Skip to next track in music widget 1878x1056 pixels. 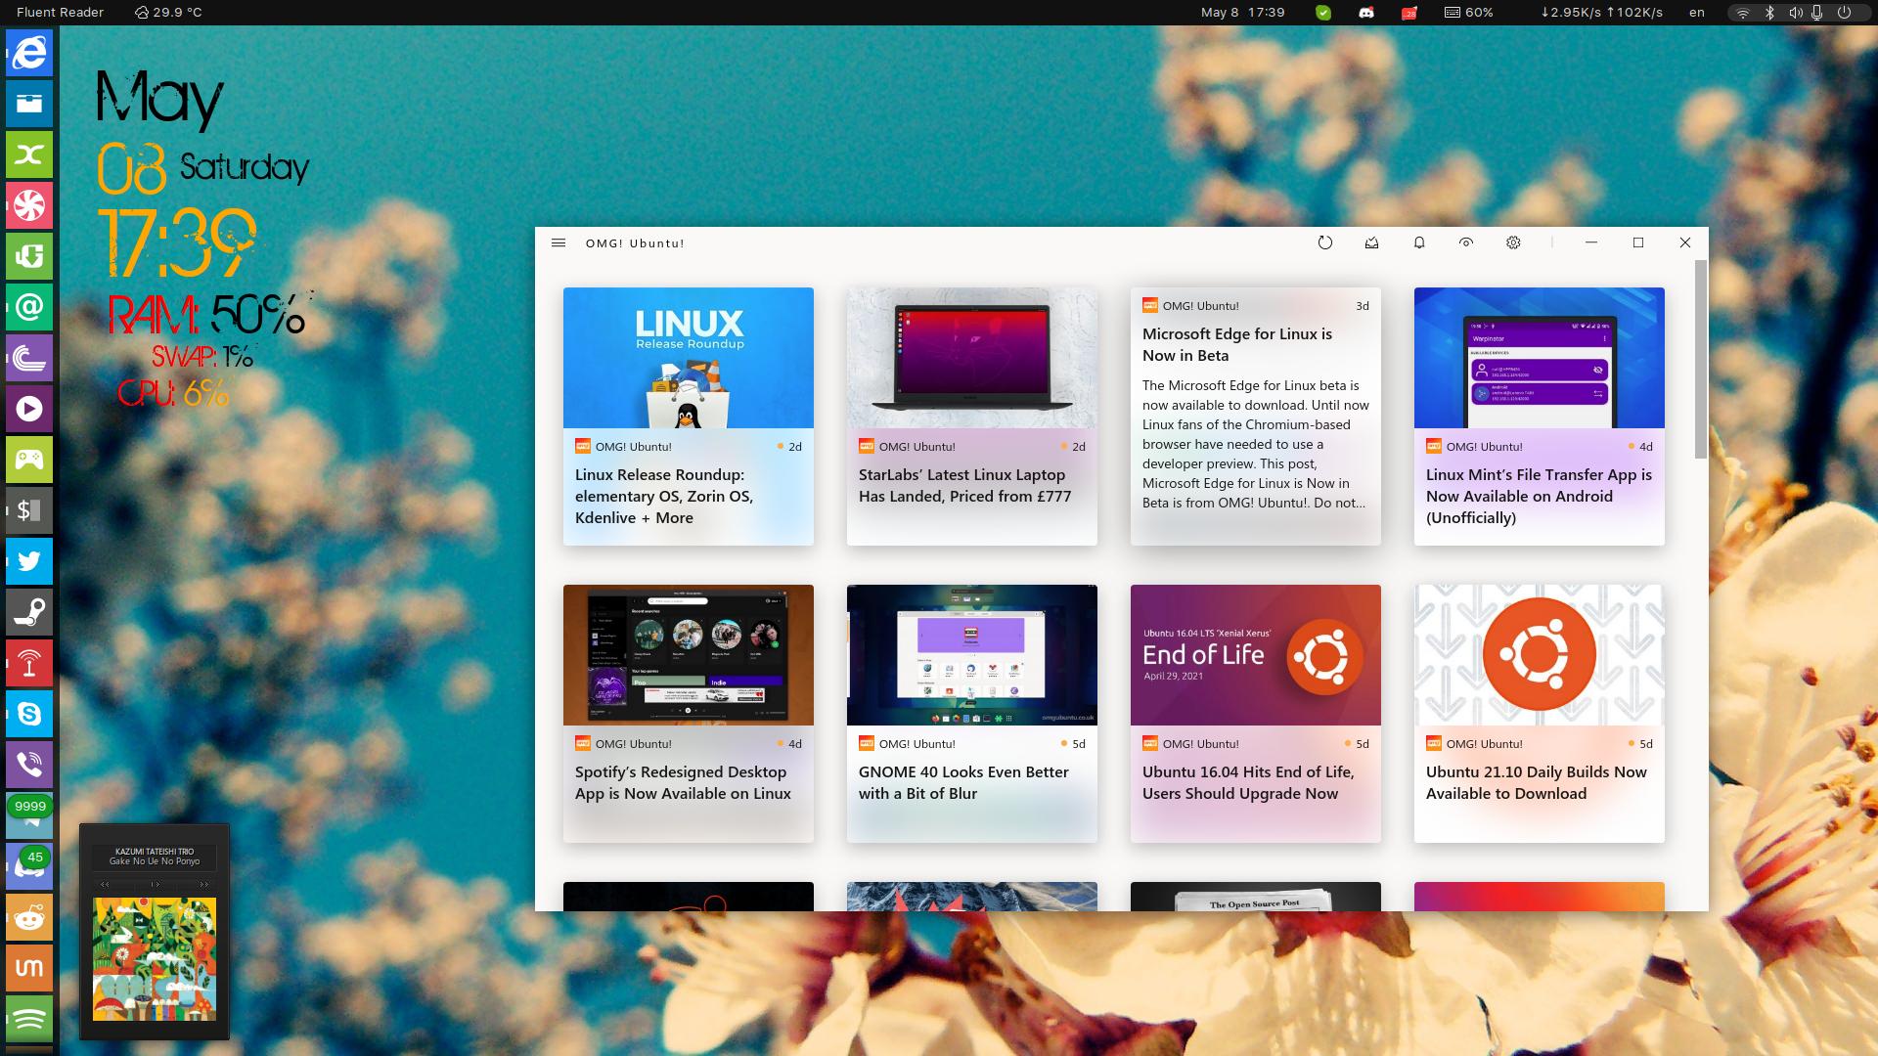[203, 885]
